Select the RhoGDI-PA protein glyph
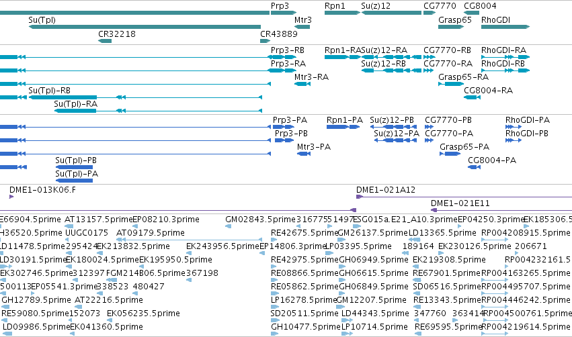 pyautogui.click(x=514, y=127)
